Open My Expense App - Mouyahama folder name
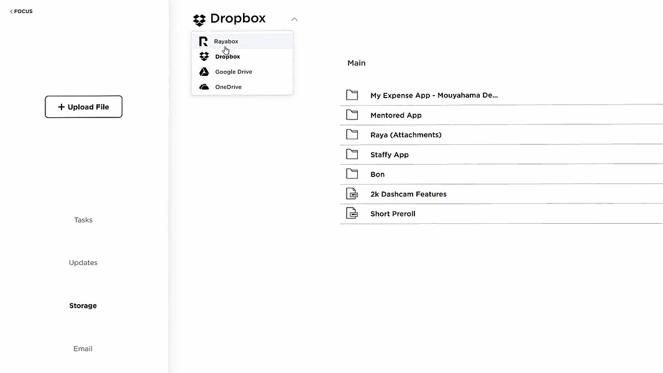Image resolution: width=663 pixels, height=373 pixels. pyautogui.click(x=434, y=95)
